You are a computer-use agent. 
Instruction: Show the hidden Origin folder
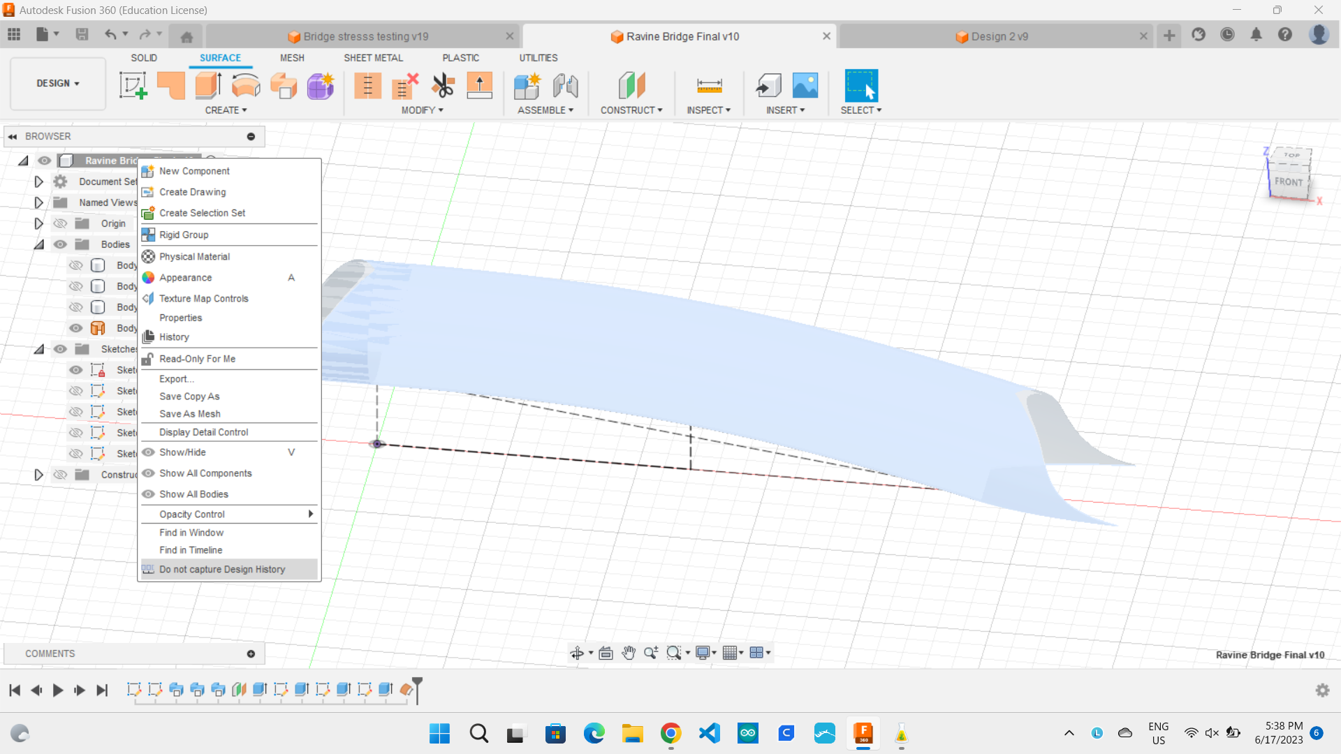click(61, 223)
